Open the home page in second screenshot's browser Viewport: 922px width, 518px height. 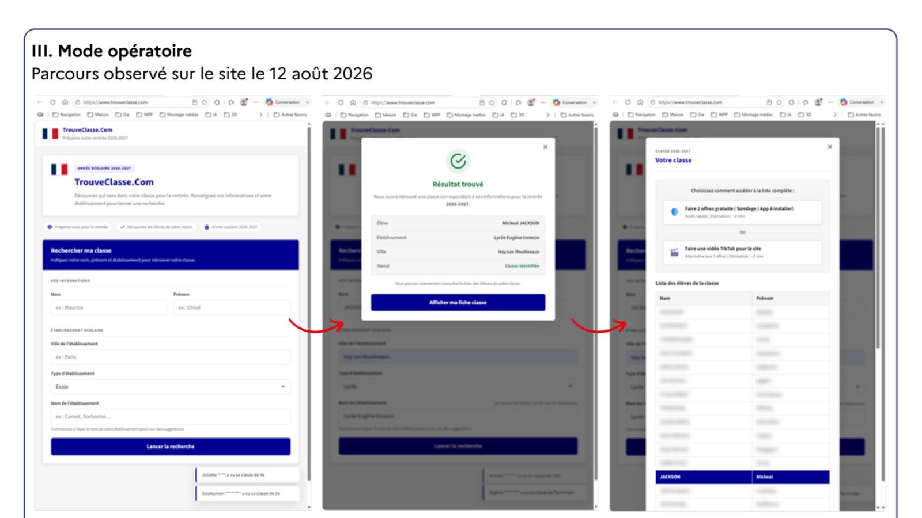[x=353, y=102]
